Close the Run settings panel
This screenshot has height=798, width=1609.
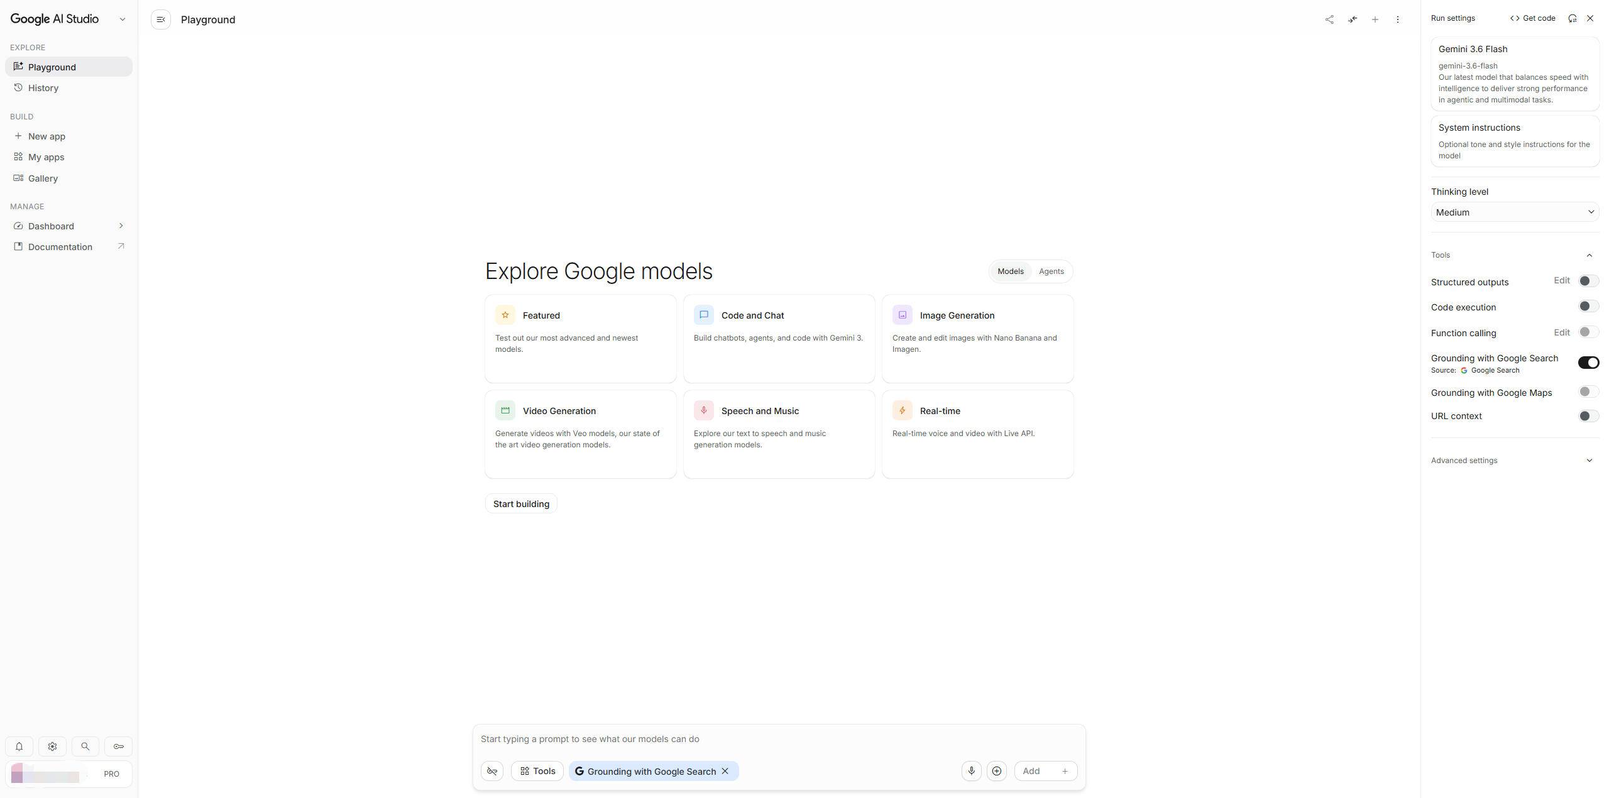1590,18
